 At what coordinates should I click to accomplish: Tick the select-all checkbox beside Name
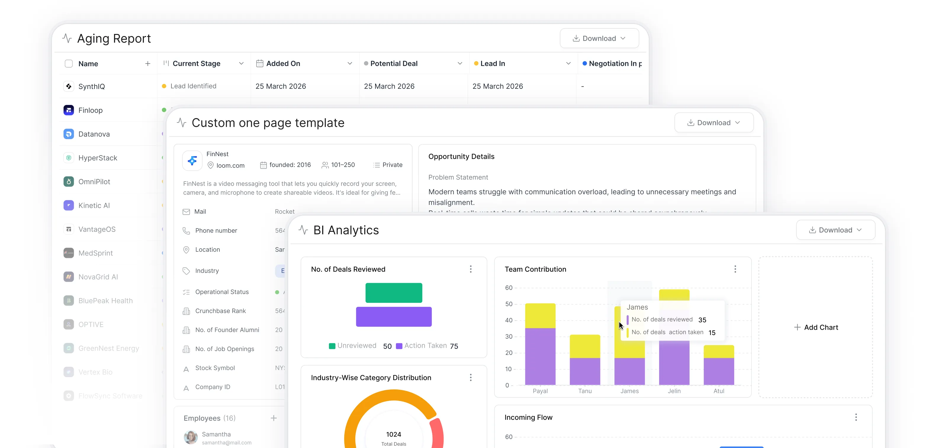click(69, 64)
